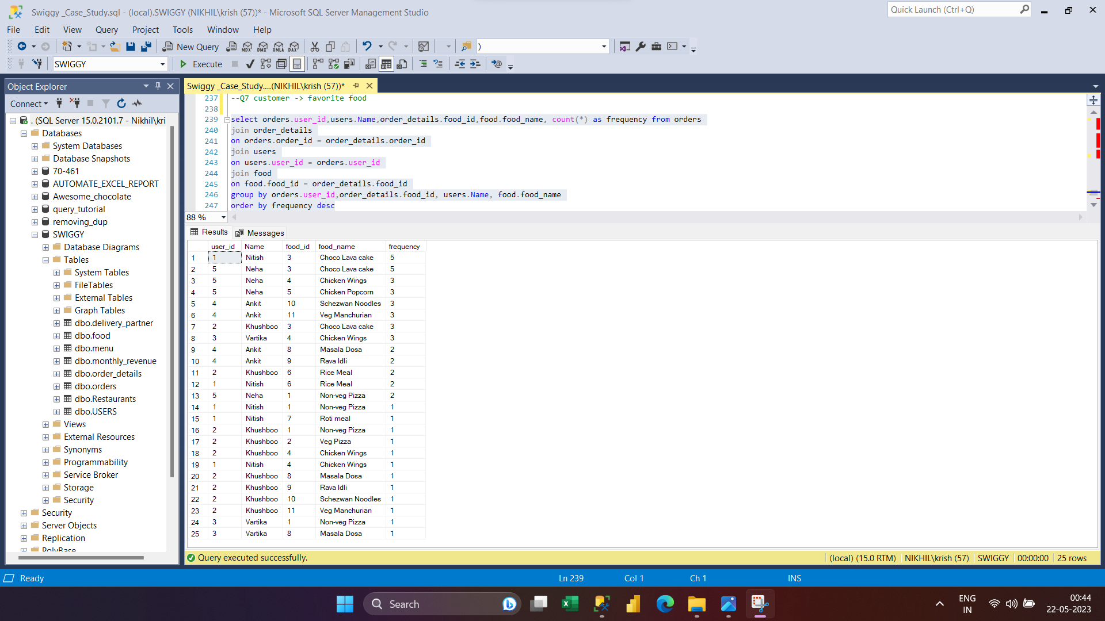Toggle Include Client Statistics

pos(349,64)
